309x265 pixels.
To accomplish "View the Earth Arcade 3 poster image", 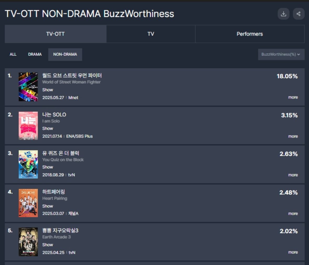I will [x=28, y=242].
